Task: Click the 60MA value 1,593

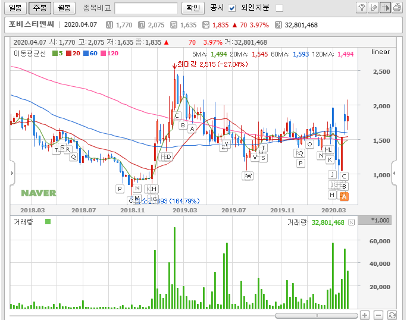Action: coord(301,54)
